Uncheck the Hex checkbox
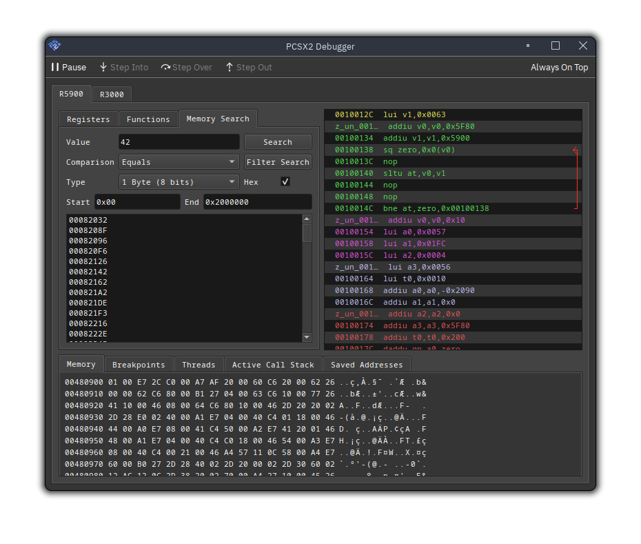 click(285, 182)
